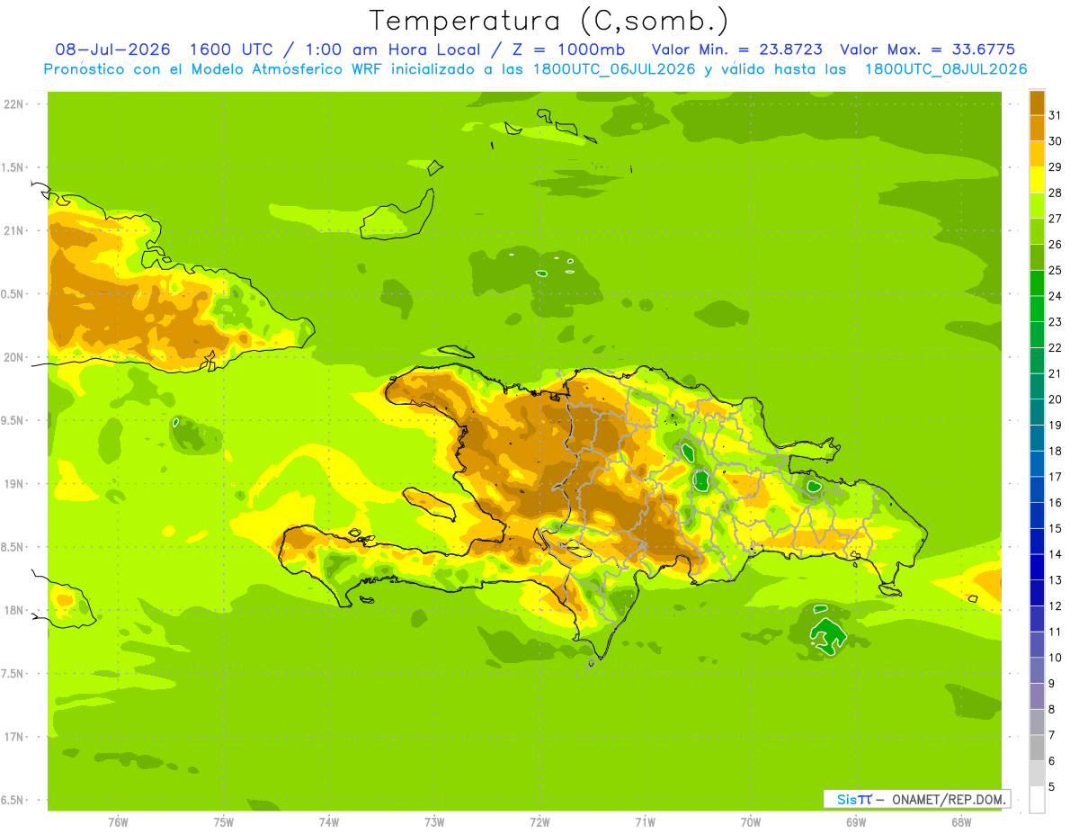
Task: Click the '72W' longitude label
Action: point(539,822)
